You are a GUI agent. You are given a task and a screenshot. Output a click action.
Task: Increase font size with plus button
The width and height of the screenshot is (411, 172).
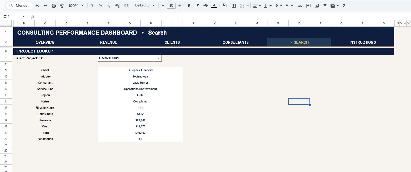(180, 6)
